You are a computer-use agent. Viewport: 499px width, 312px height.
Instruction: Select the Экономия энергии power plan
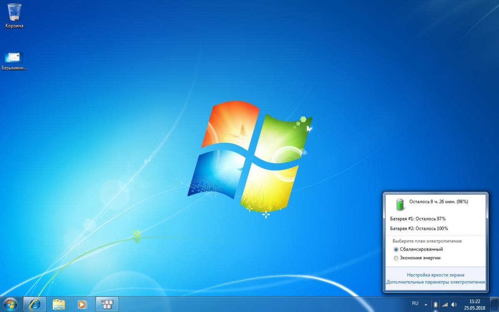[x=417, y=258]
